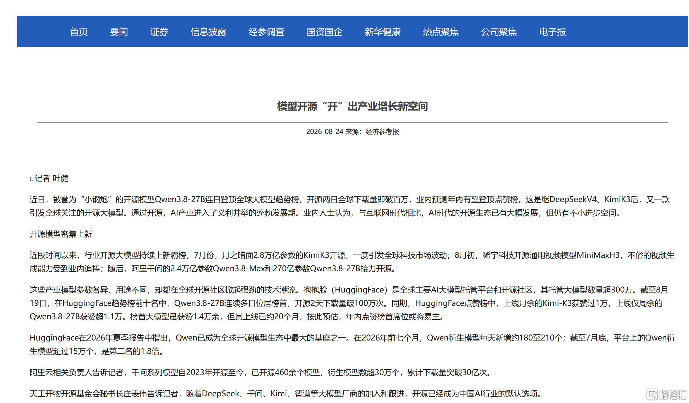Click the paragraph beginning HuggingFace在2026年夏季报告

[x=352, y=344]
